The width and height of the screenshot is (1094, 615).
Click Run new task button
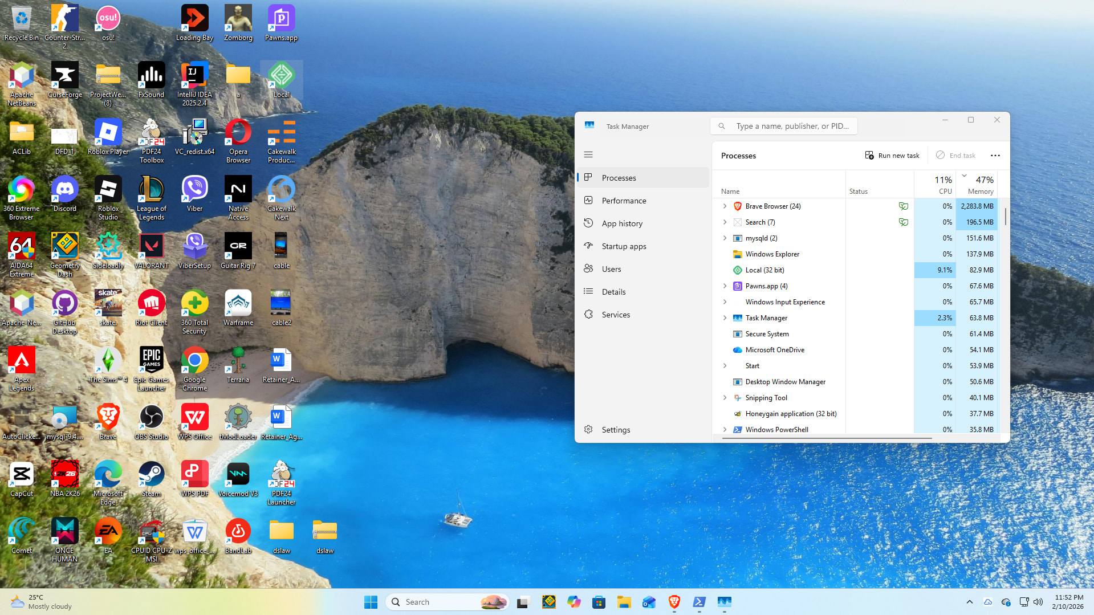point(892,156)
